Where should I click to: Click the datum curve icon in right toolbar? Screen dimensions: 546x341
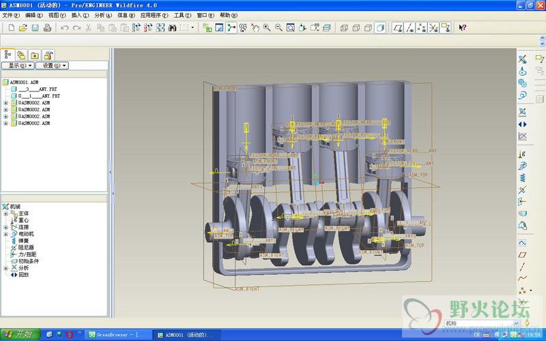[522, 278]
